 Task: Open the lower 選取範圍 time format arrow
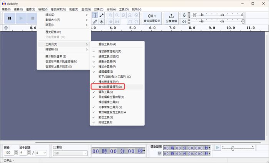pos(209,153)
